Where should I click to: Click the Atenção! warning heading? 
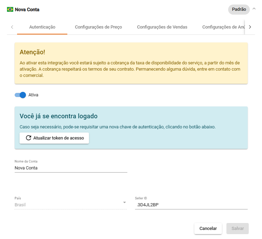[x=32, y=52]
